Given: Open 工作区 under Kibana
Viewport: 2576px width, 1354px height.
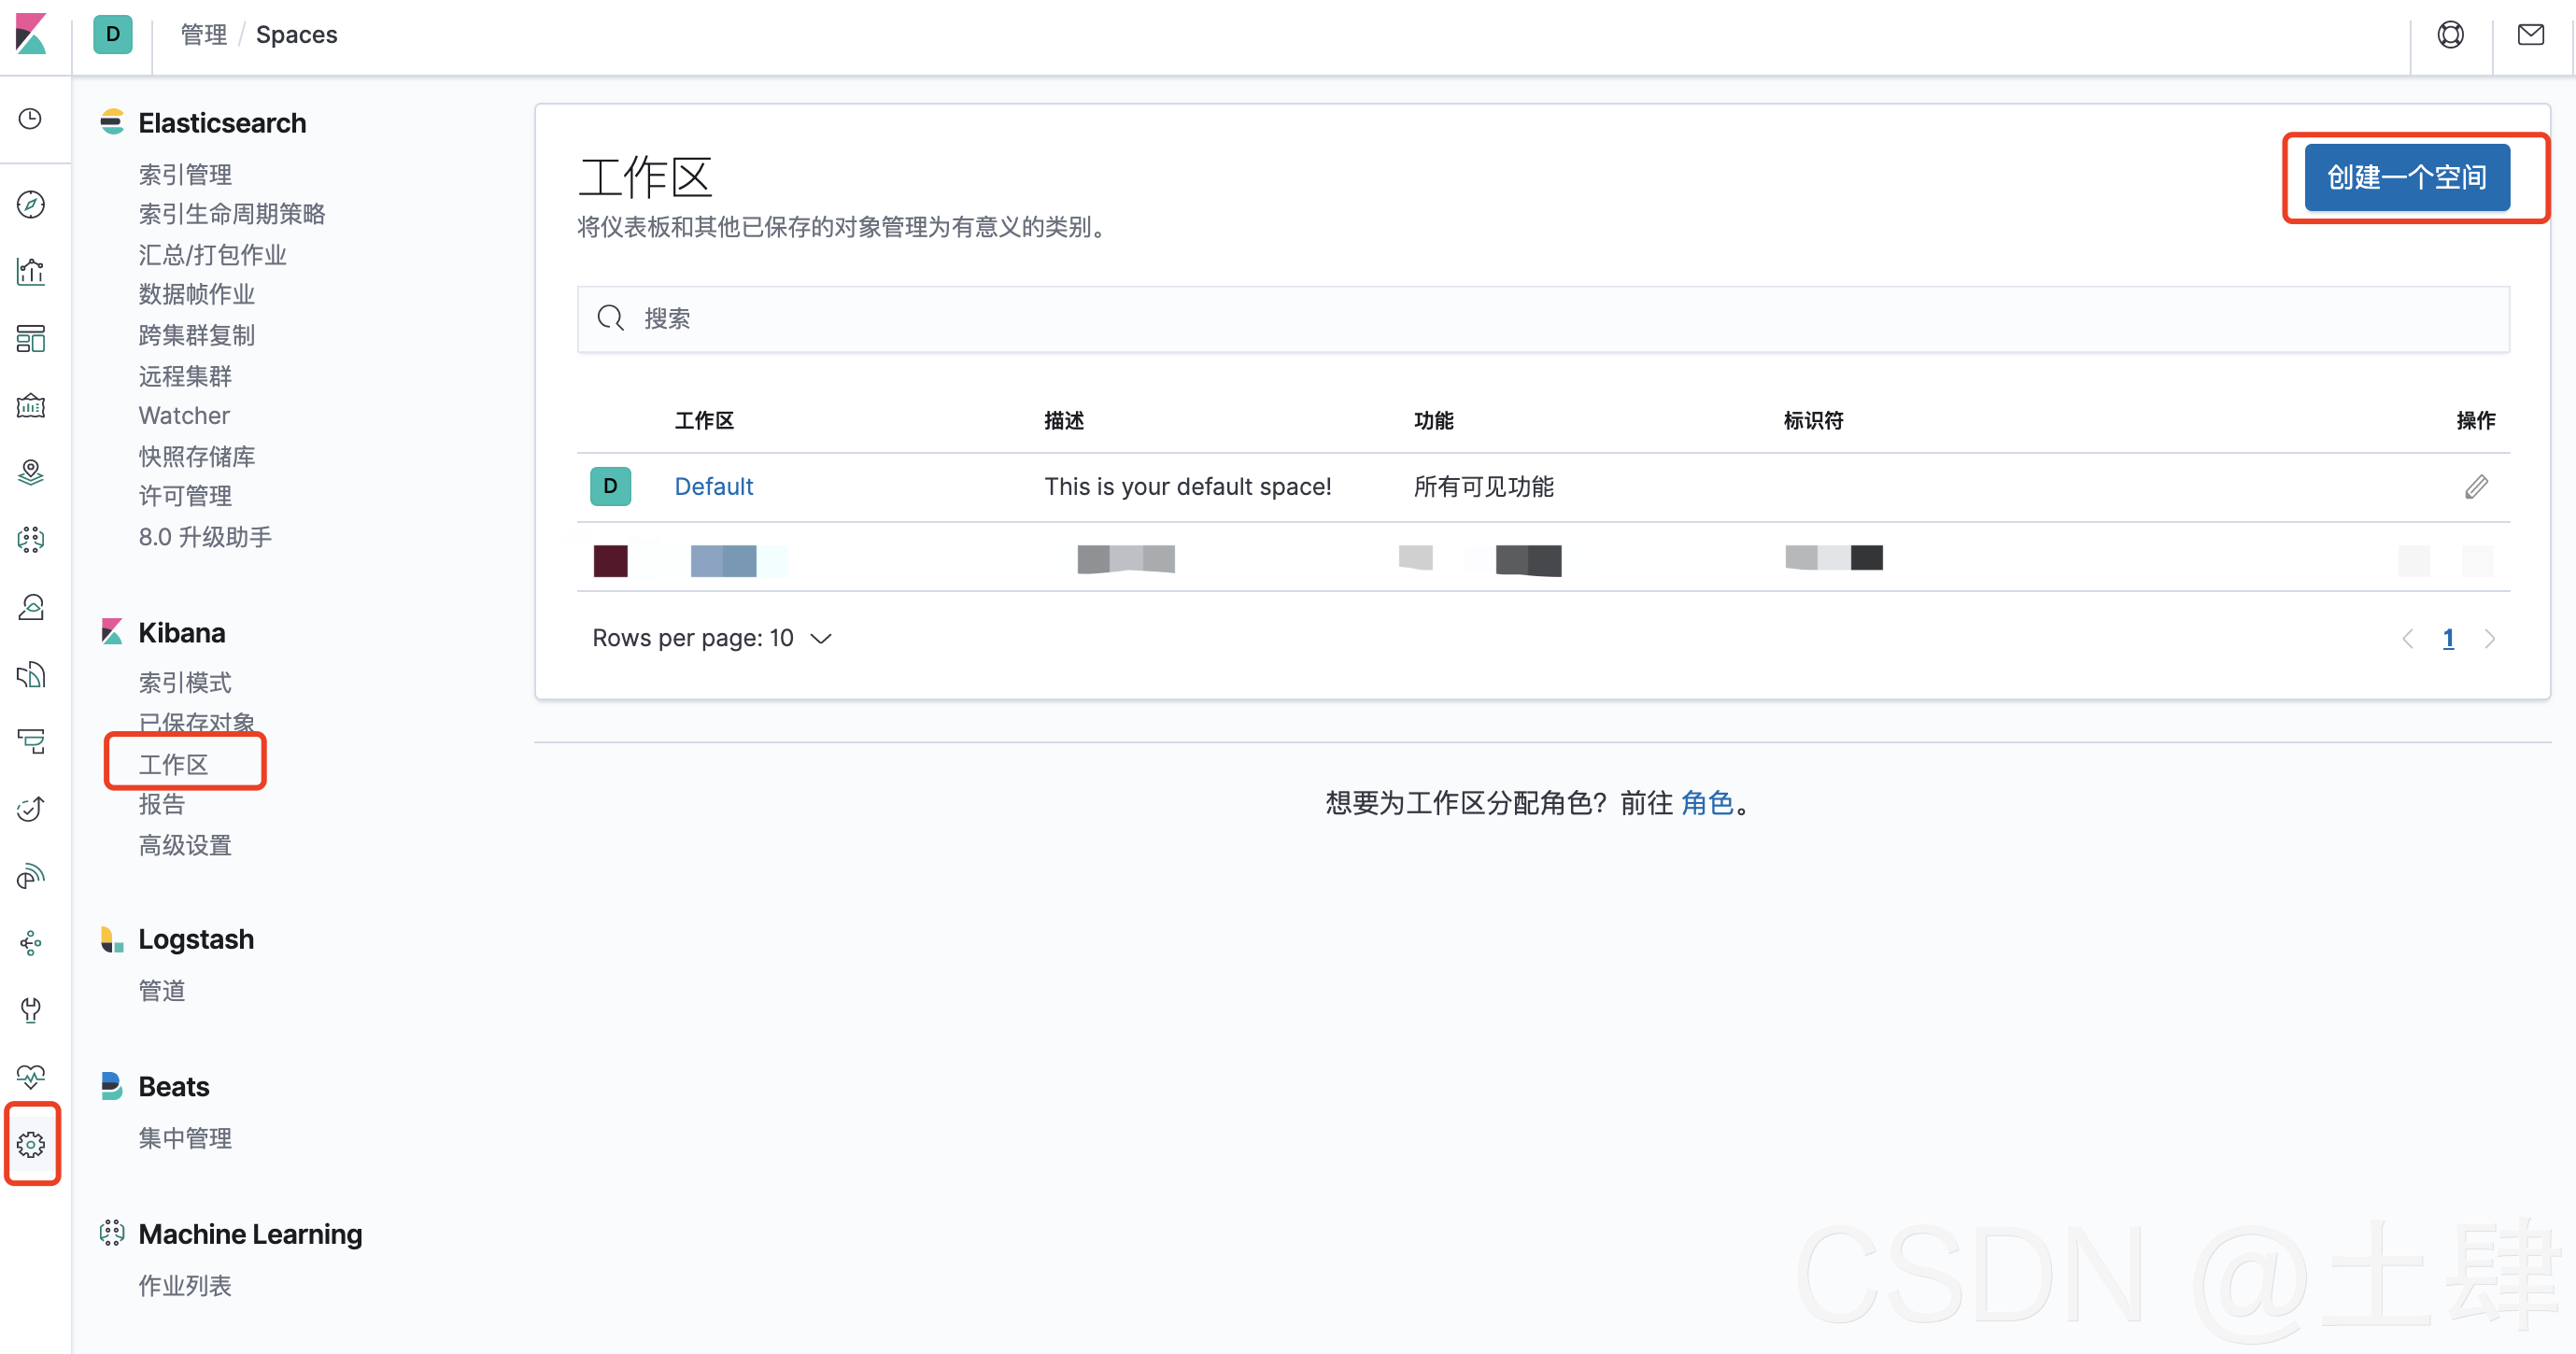Looking at the screenshot, I should tap(174, 764).
